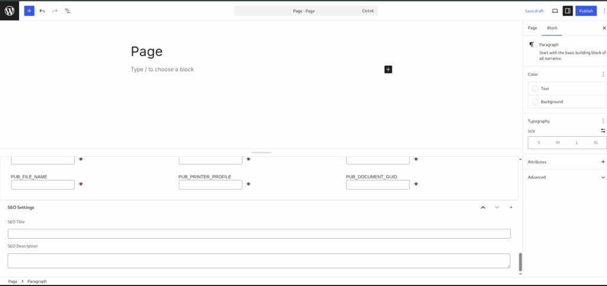Click the Publish button

pos(586,11)
